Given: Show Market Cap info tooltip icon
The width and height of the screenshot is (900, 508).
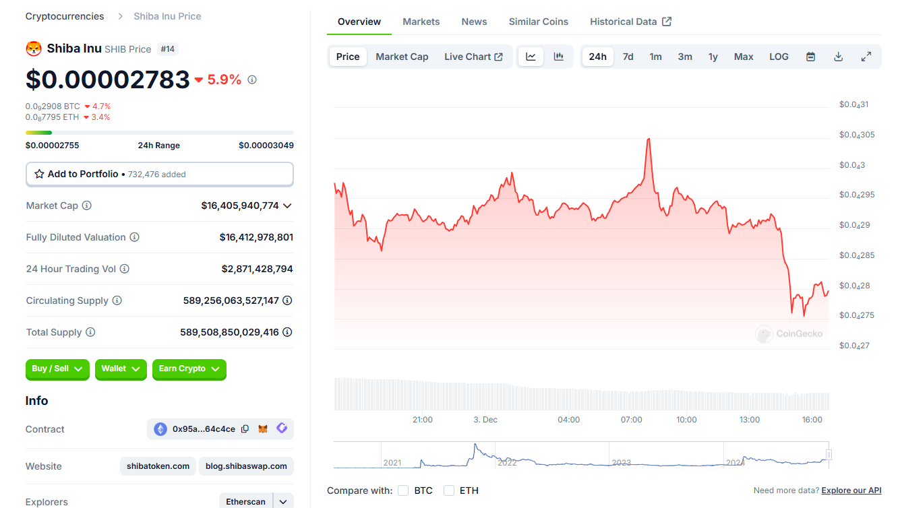Looking at the screenshot, I should coord(87,205).
